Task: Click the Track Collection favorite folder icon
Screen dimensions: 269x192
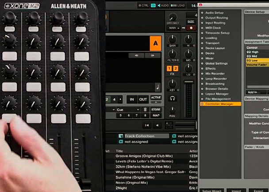Action: pos(121,136)
